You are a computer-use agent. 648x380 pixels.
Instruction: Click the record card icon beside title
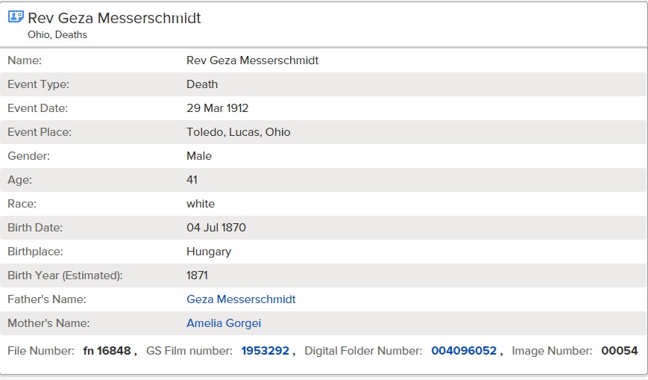point(16,17)
